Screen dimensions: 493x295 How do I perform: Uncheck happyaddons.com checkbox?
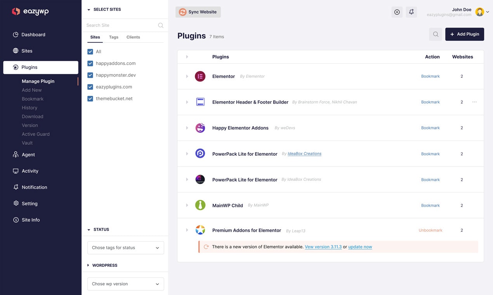(90, 63)
